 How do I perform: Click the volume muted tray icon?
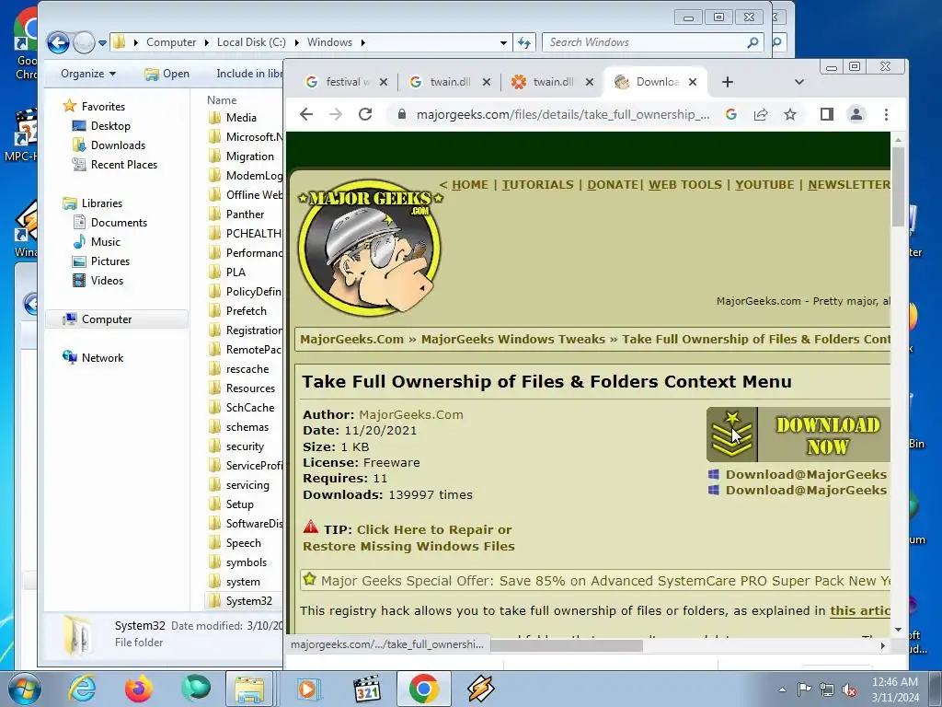849,689
